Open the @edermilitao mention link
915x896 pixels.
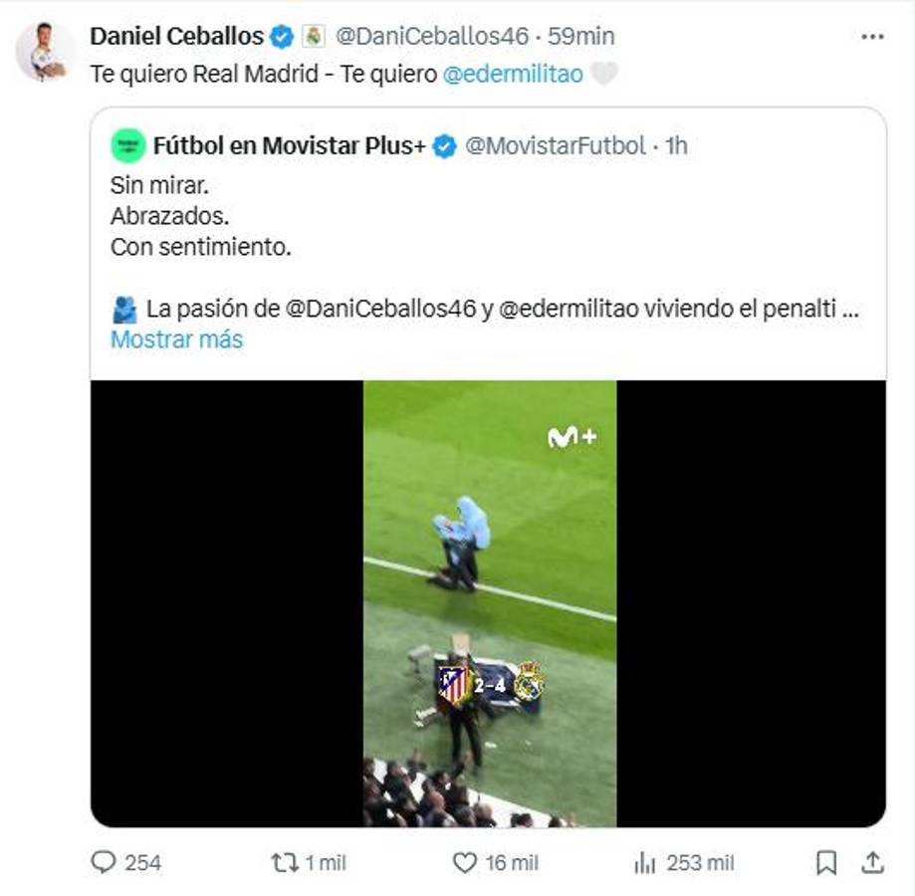click(x=512, y=75)
